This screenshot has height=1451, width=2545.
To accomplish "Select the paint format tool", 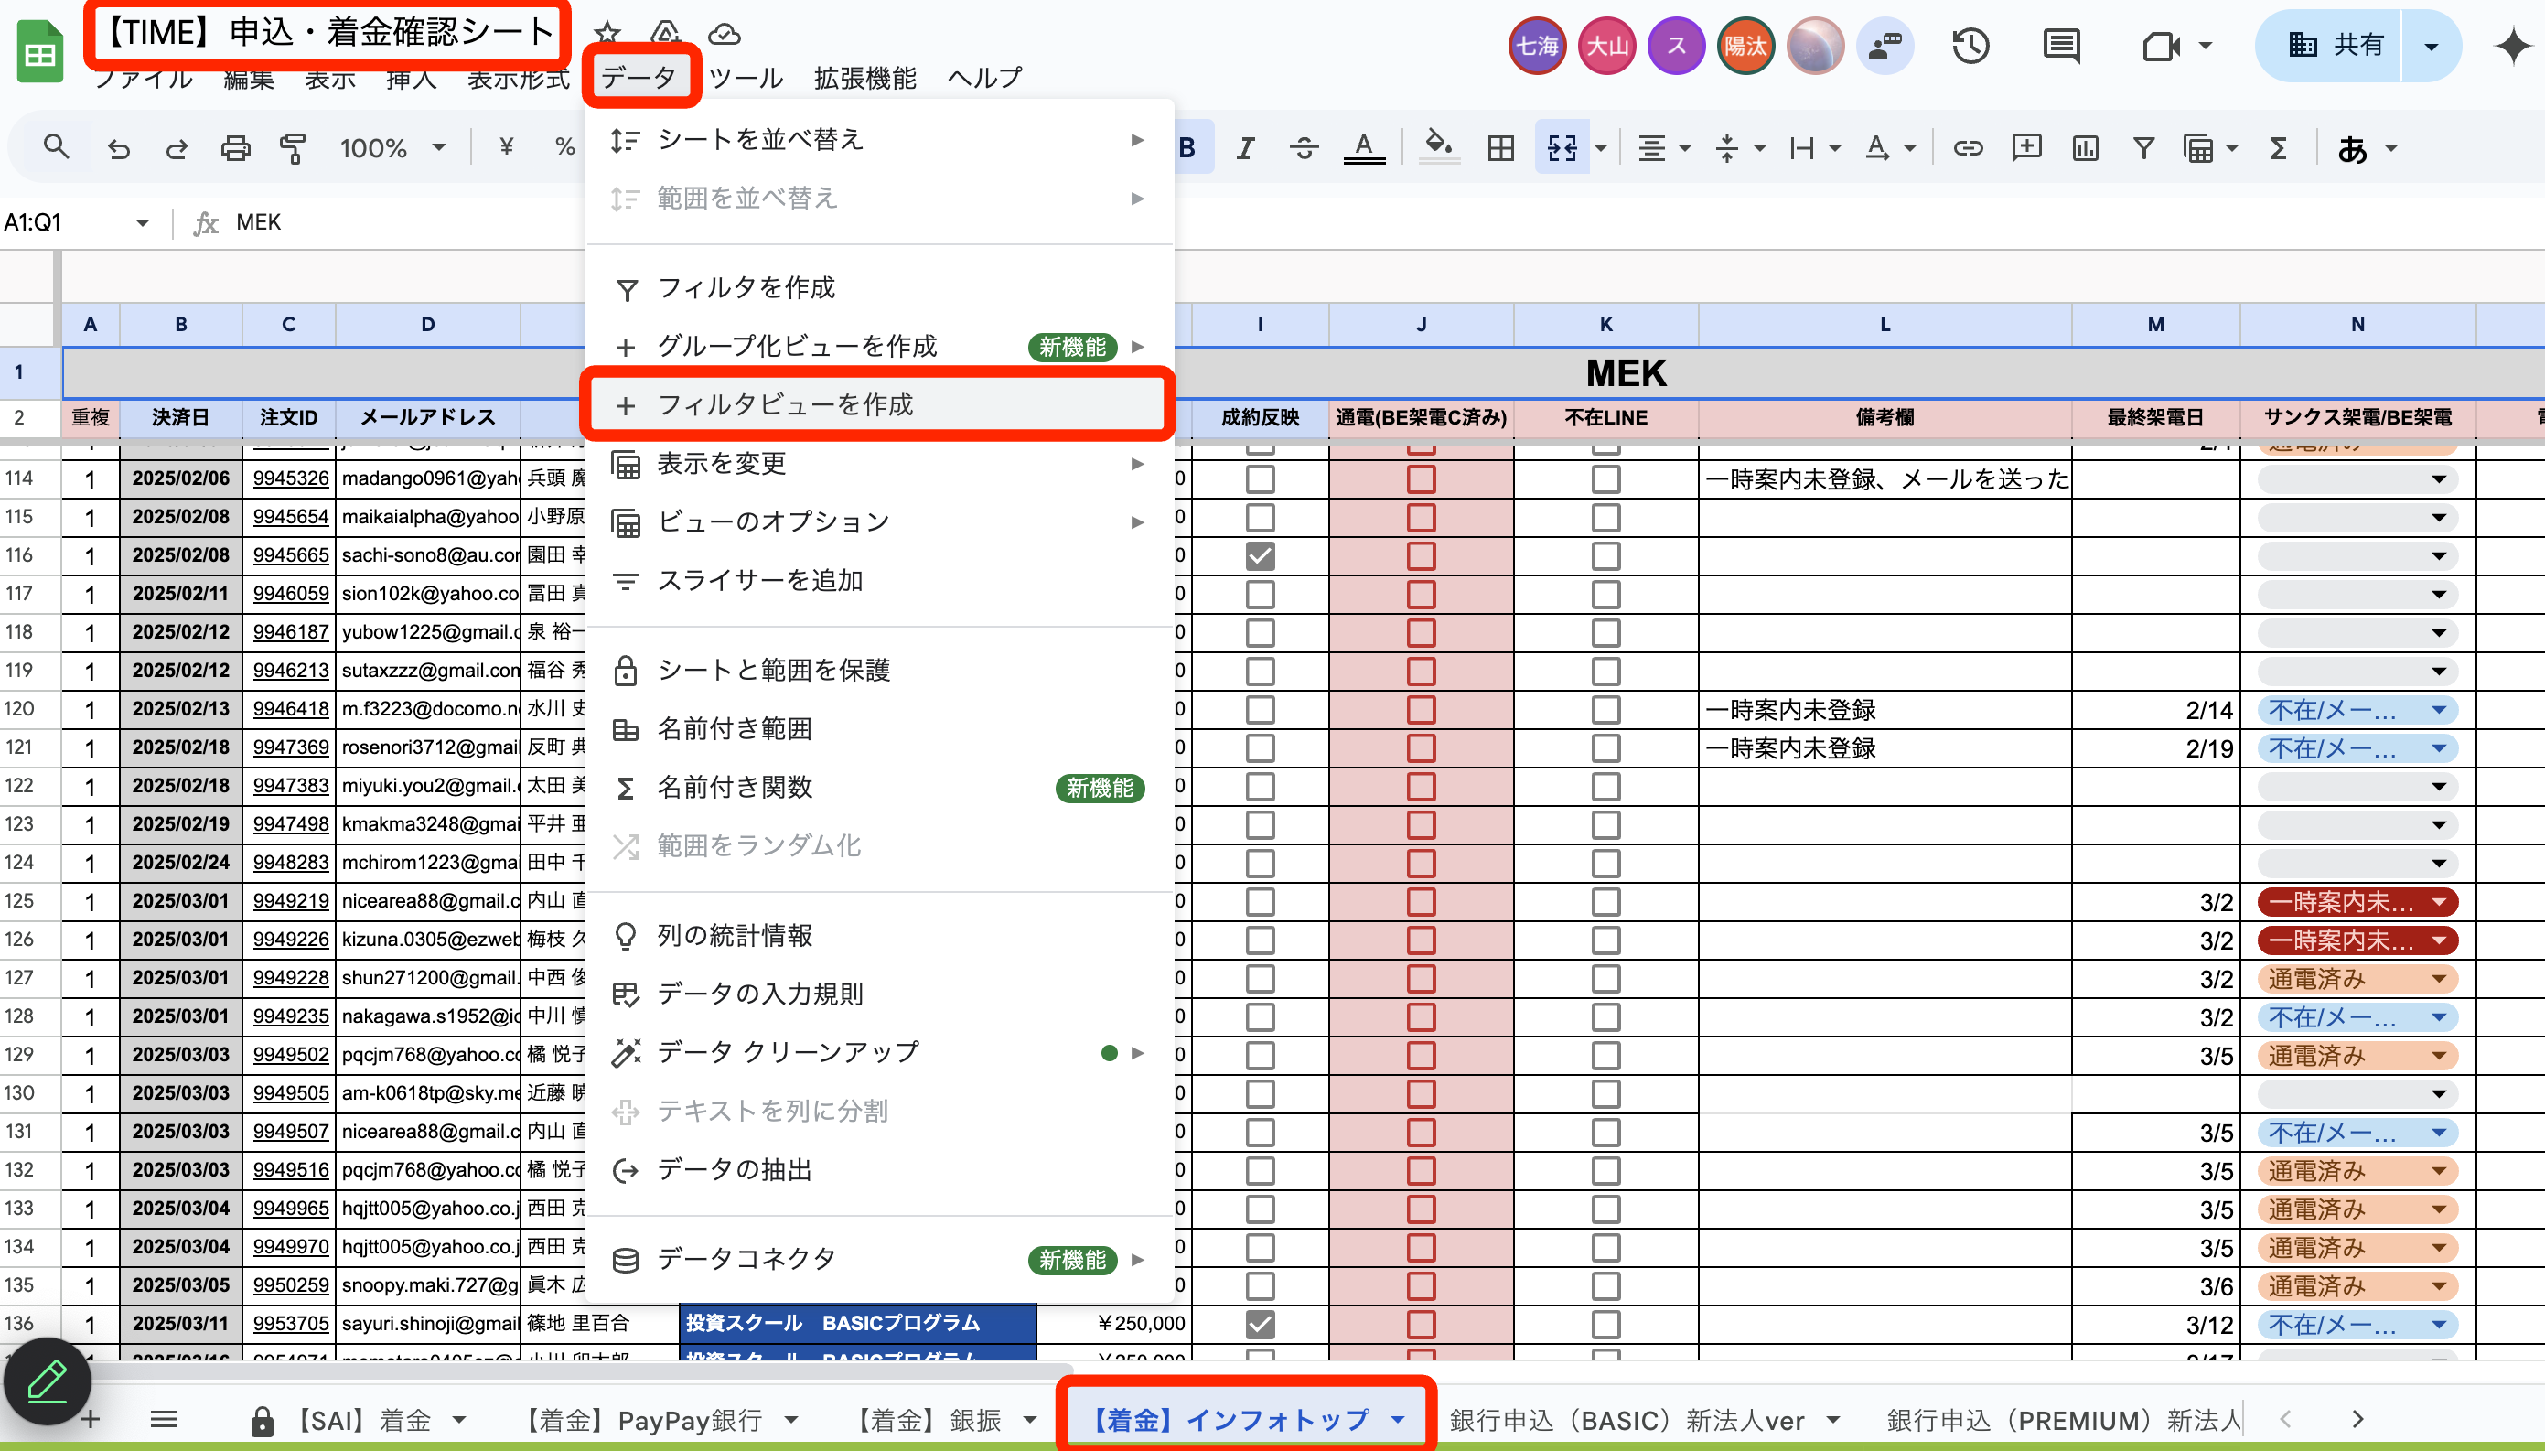I will click(x=292, y=146).
